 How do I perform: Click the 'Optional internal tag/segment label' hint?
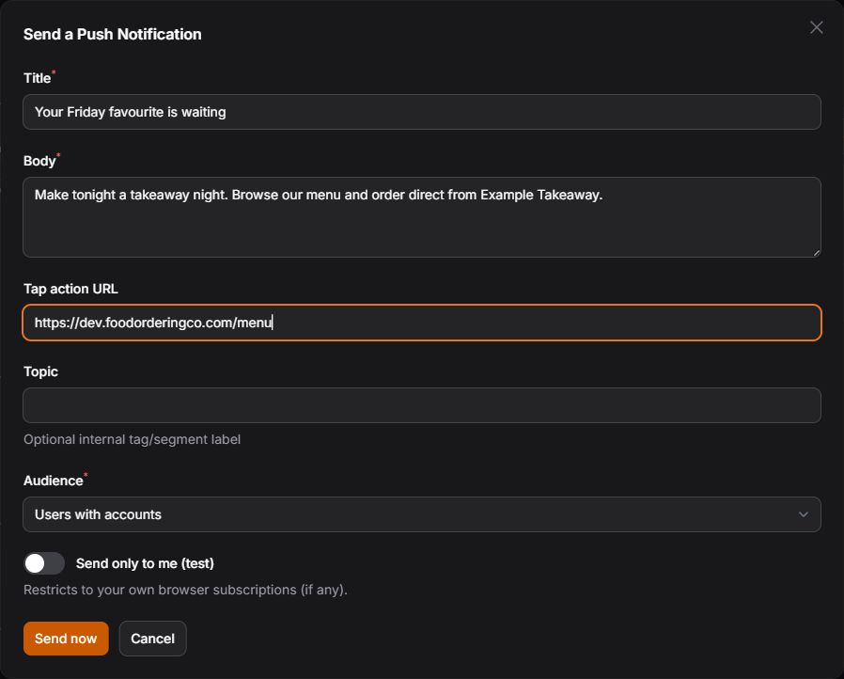point(132,439)
